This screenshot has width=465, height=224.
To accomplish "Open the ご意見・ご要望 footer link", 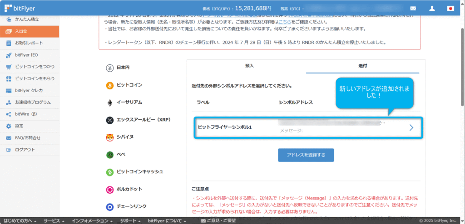I will [218, 221].
